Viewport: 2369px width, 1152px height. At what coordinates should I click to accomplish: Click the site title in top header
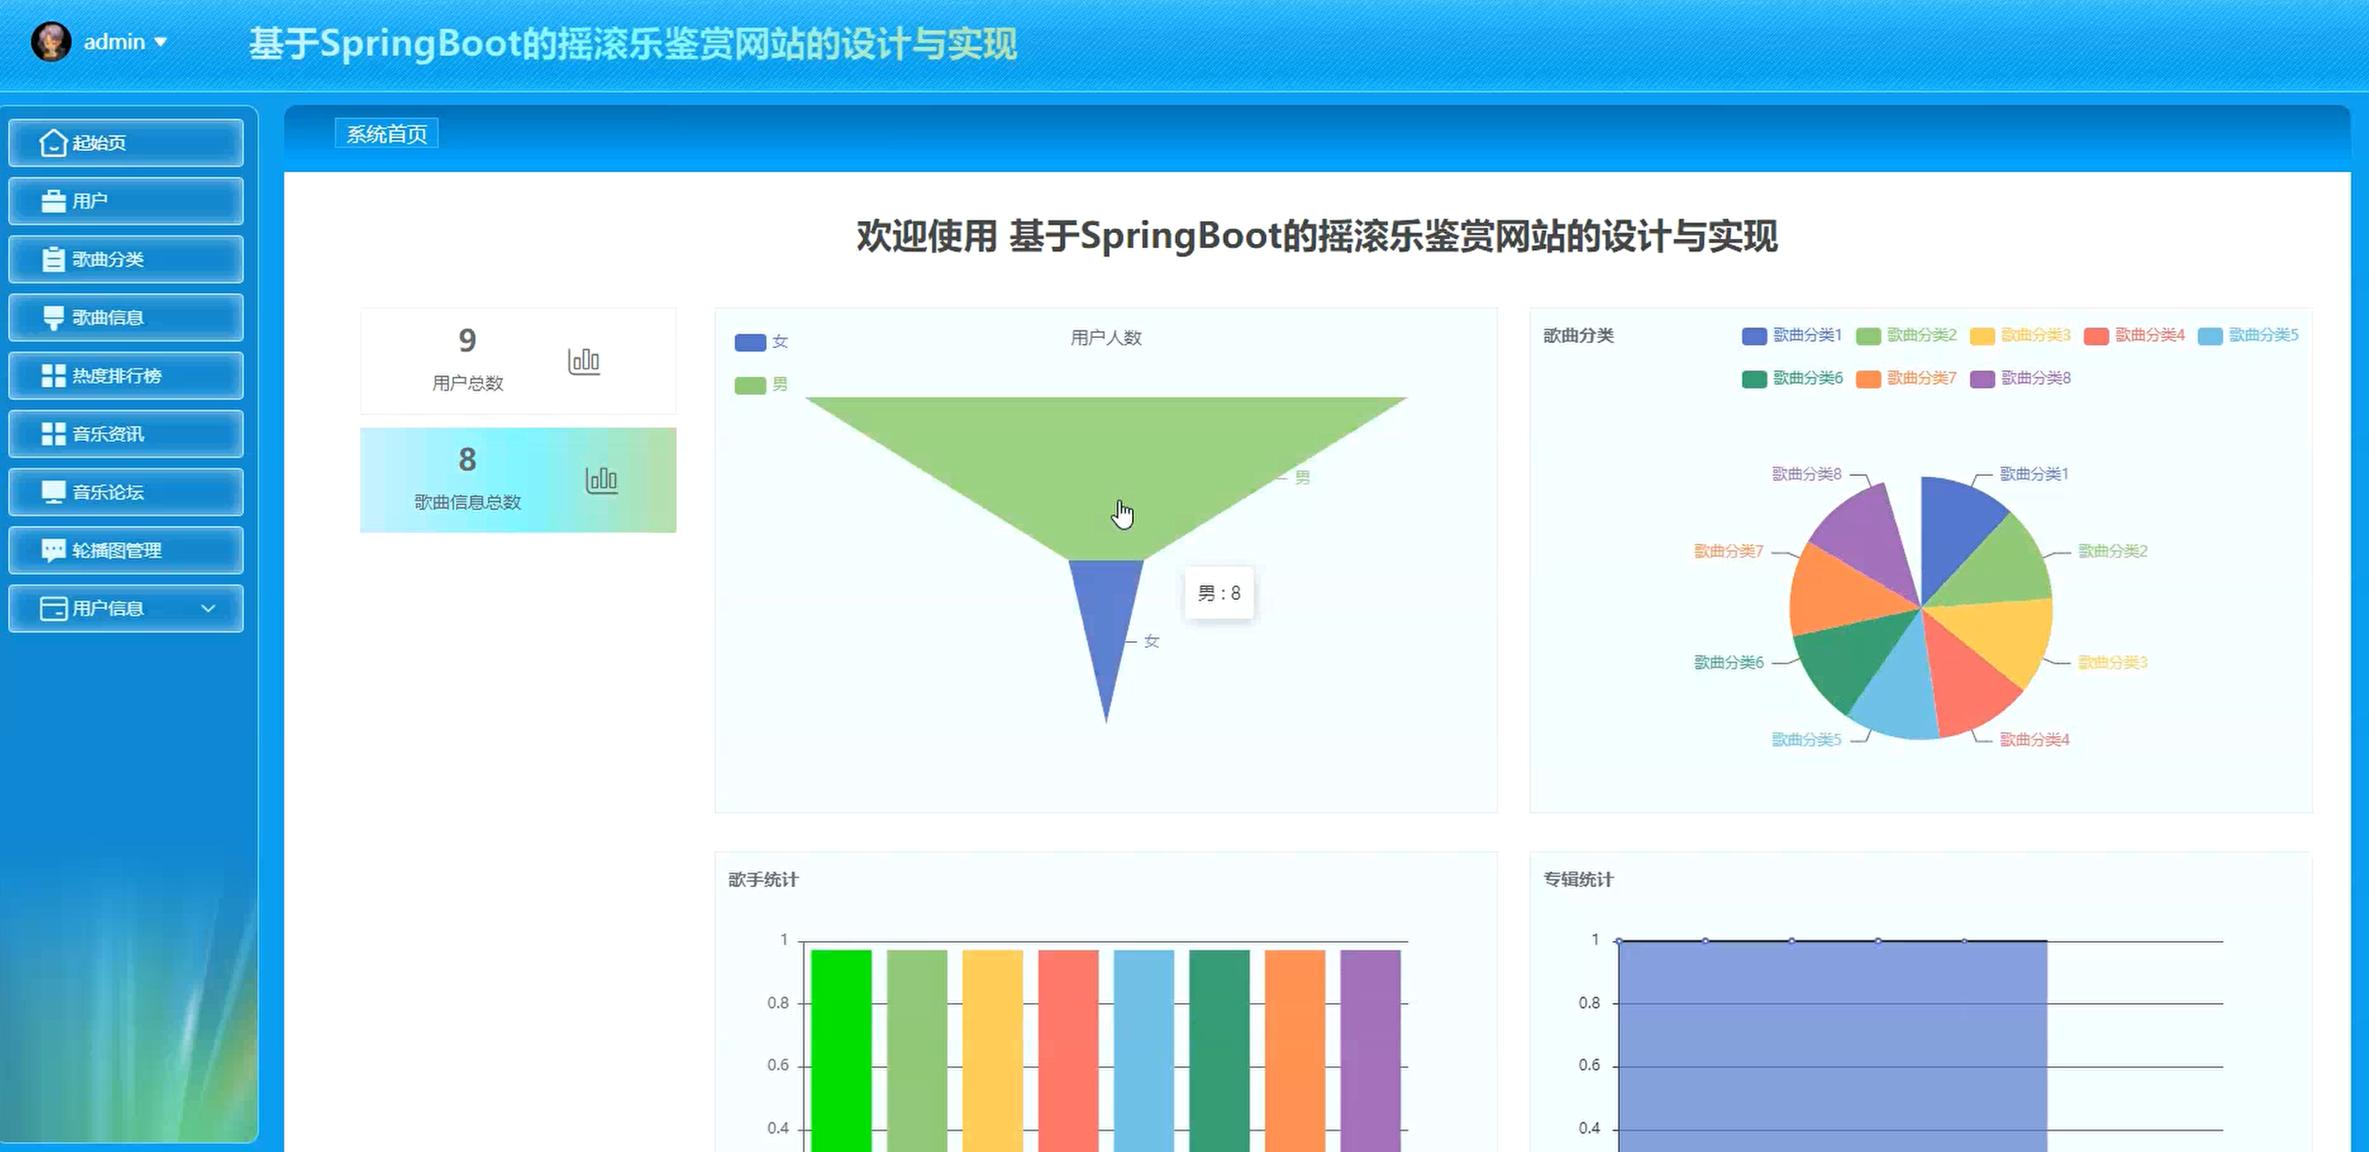(633, 43)
